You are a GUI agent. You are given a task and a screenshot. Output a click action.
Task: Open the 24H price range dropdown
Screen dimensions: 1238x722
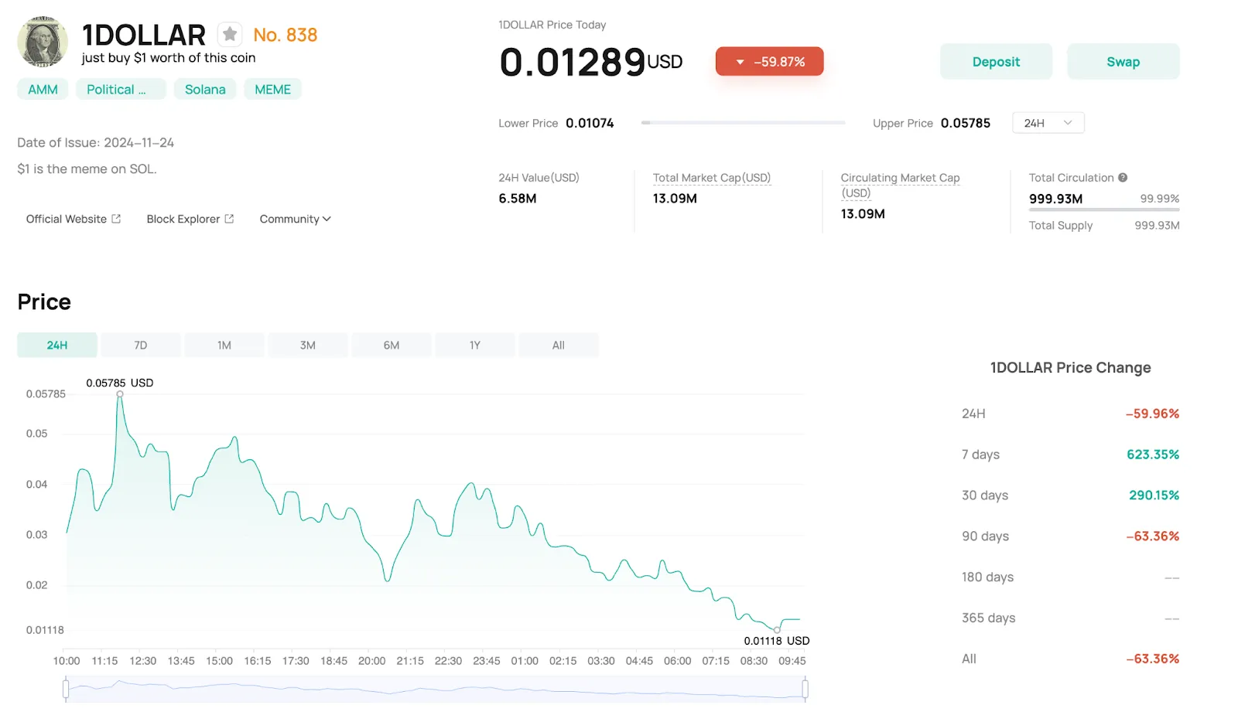1048,123
